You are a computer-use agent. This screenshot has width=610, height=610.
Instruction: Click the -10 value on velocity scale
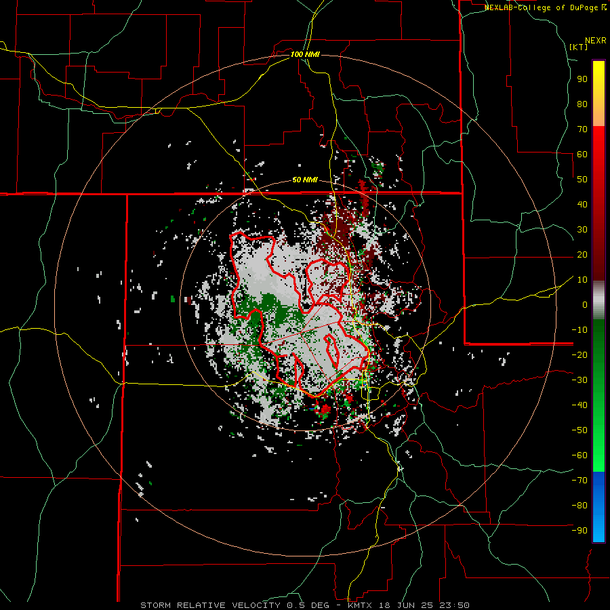click(579, 330)
